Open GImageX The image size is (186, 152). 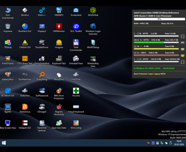pos(42,109)
